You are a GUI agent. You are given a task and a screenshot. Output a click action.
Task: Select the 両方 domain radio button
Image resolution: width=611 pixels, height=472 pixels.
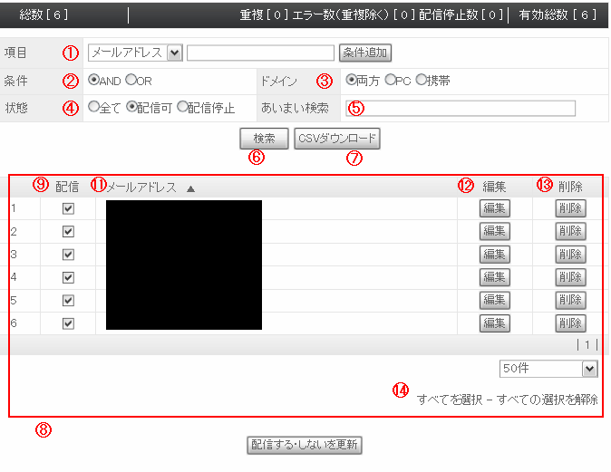tap(351, 81)
